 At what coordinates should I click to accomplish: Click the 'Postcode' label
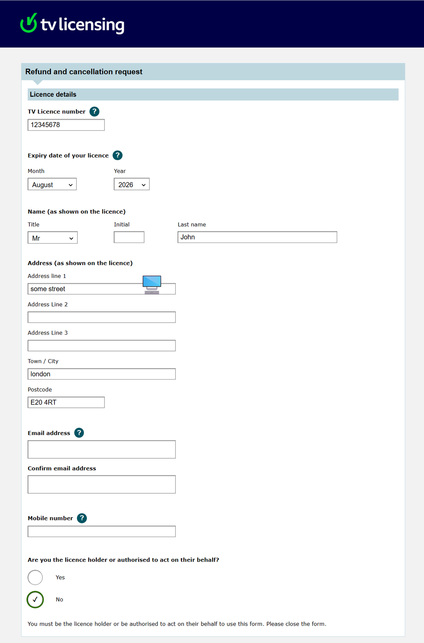coord(40,389)
